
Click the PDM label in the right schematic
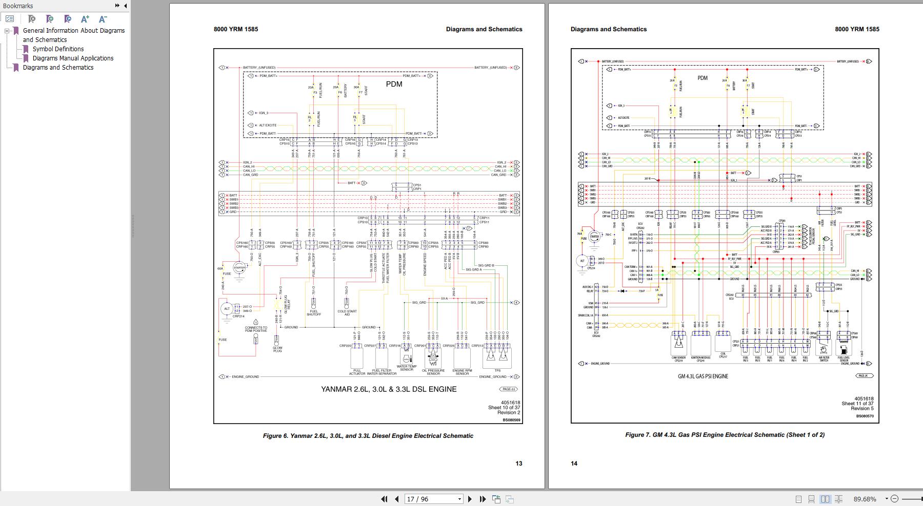(703, 78)
